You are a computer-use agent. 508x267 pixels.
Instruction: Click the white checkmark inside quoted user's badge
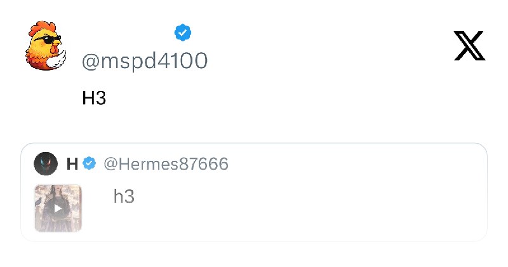coord(90,163)
